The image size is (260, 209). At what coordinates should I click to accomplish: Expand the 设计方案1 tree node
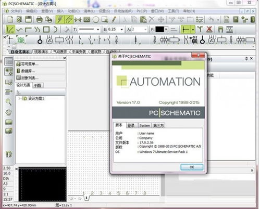tap(19, 98)
